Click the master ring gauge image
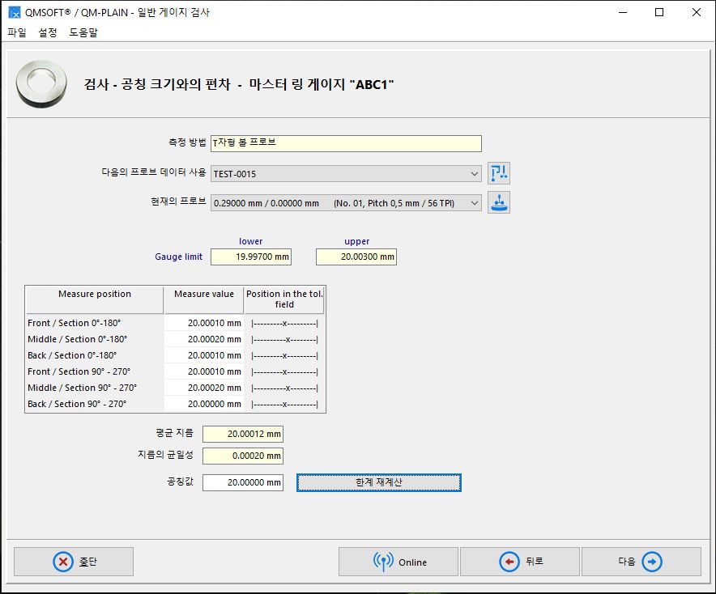The height and width of the screenshot is (594, 716). [41, 84]
